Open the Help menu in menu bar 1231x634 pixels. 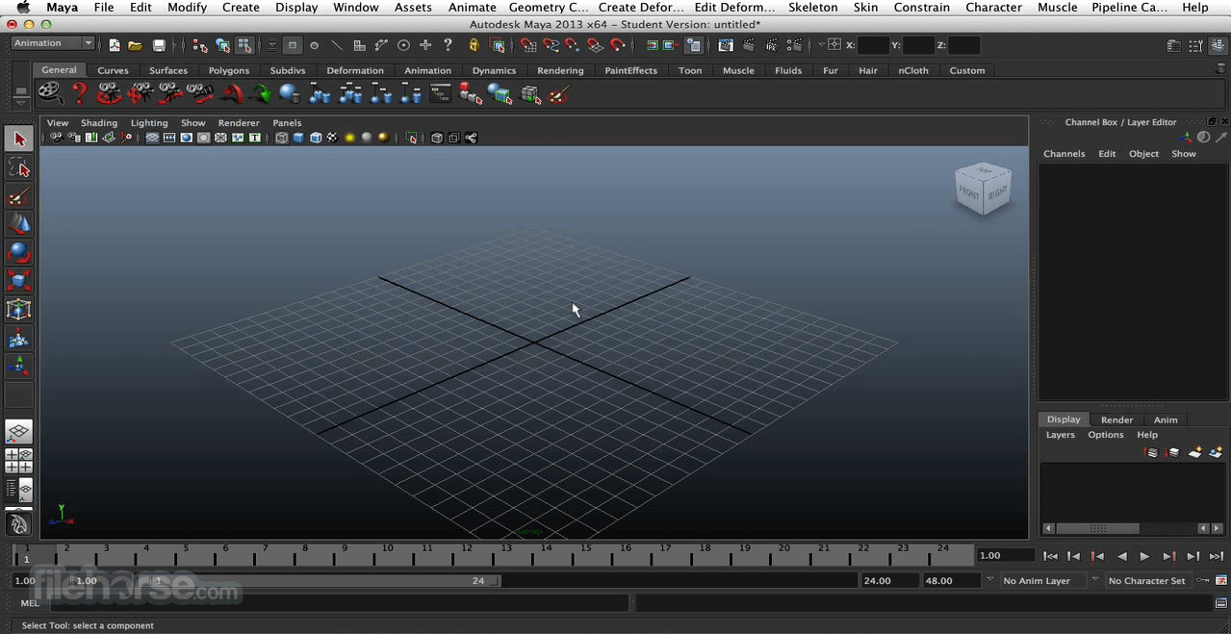[x=1195, y=7]
